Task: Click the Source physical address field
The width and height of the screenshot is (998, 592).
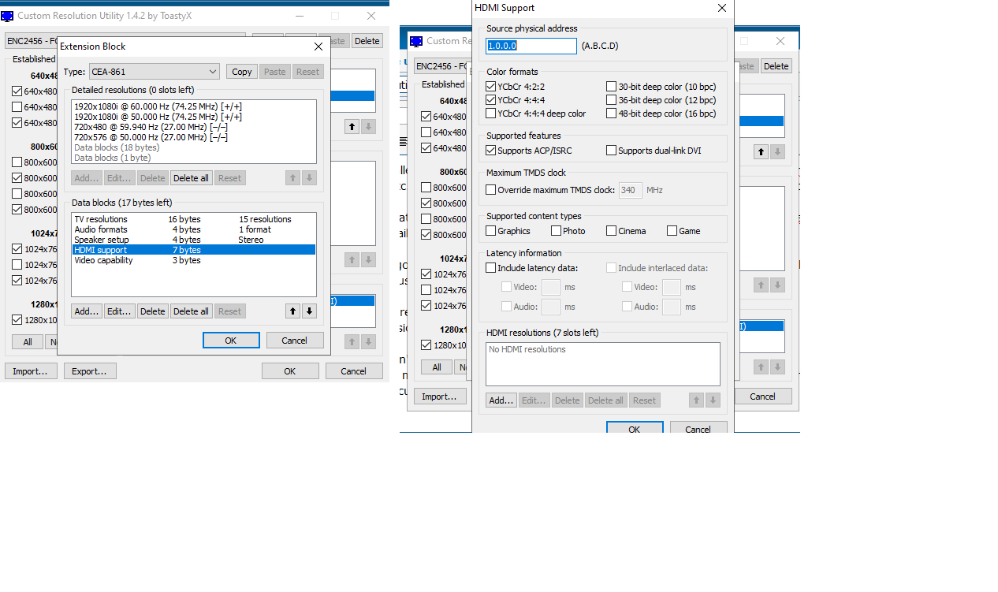Action: tap(531, 46)
